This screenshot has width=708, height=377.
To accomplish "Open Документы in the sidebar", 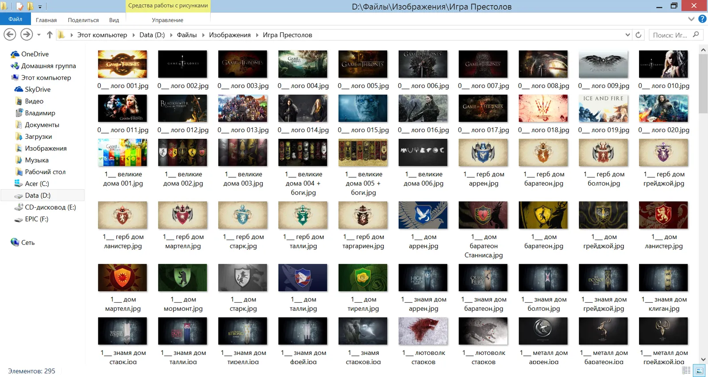I will tap(42, 125).
